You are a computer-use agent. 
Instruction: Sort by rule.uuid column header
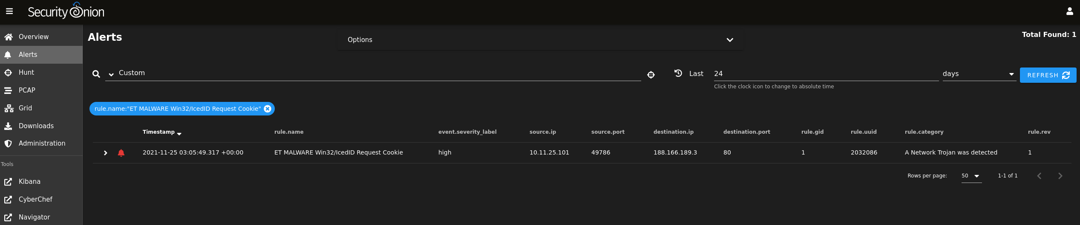(864, 132)
